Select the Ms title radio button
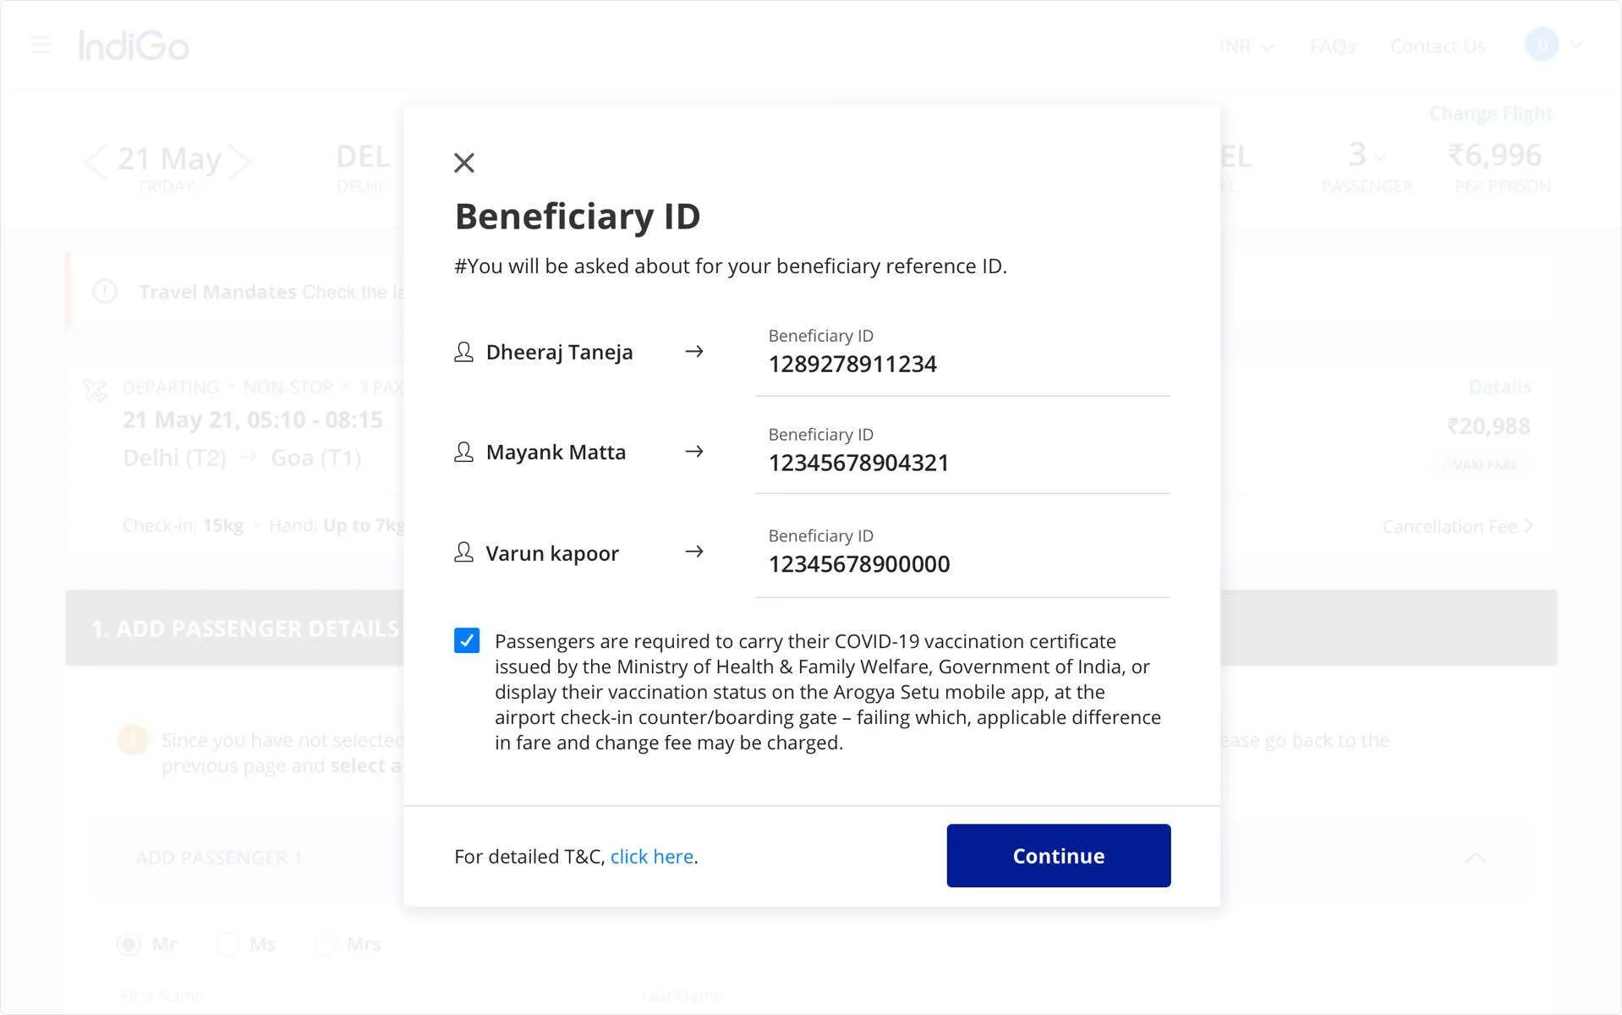The height and width of the screenshot is (1015, 1622). coord(227,944)
